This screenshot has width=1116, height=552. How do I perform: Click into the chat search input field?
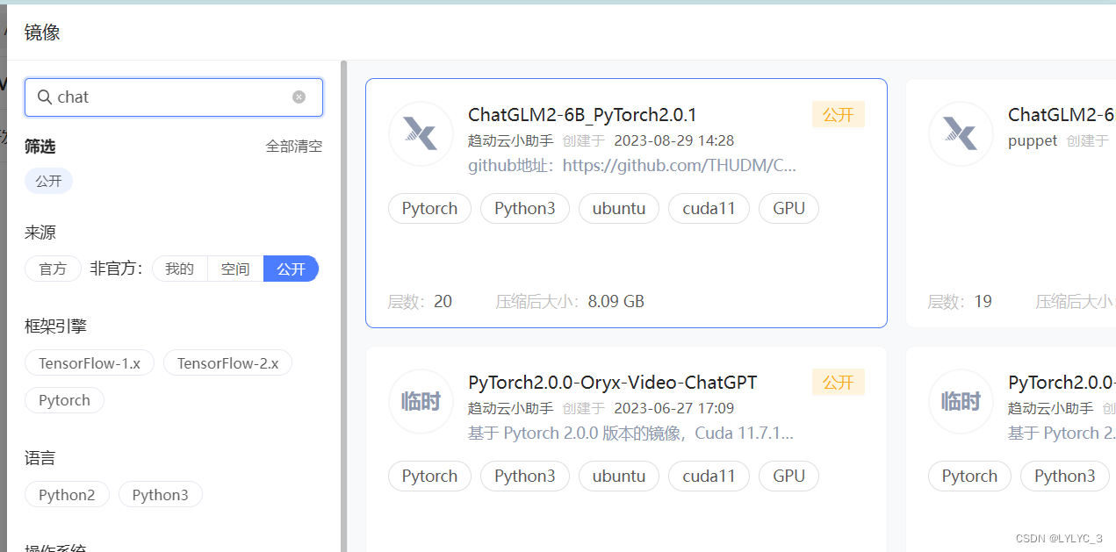coord(174,97)
